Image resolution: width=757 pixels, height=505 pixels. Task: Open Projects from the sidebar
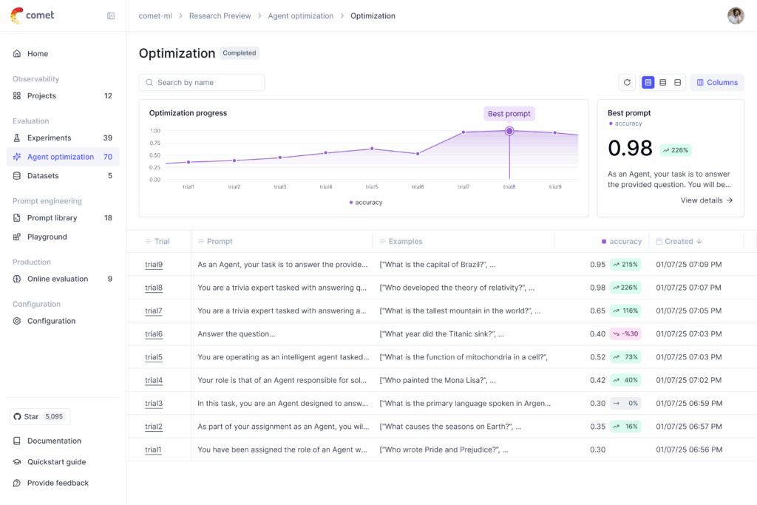pos(41,96)
